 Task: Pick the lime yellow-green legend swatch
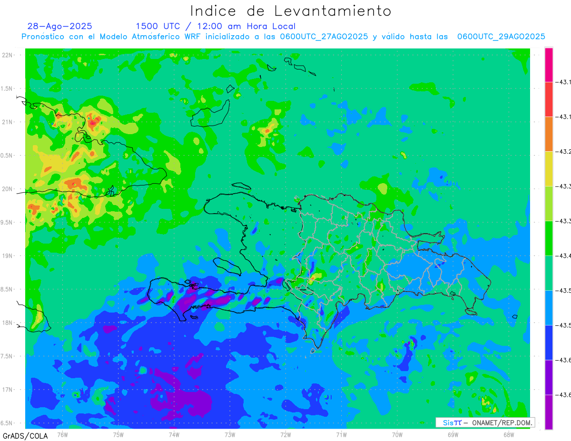click(549, 204)
